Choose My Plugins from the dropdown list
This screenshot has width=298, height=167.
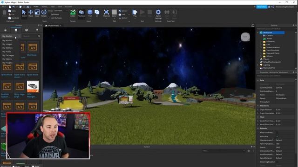click(7, 63)
